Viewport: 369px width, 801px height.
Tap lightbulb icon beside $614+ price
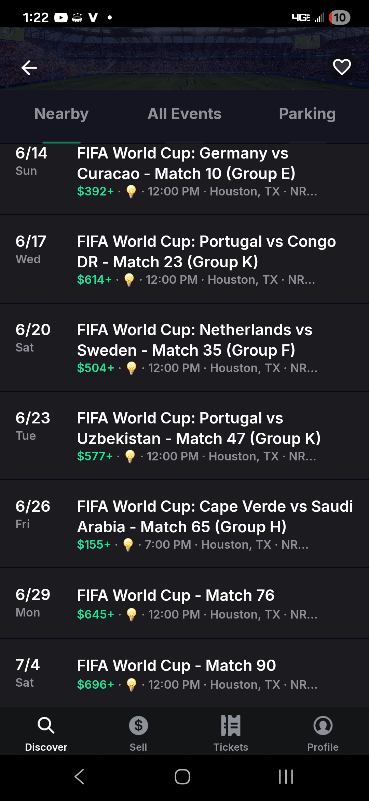point(129,280)
